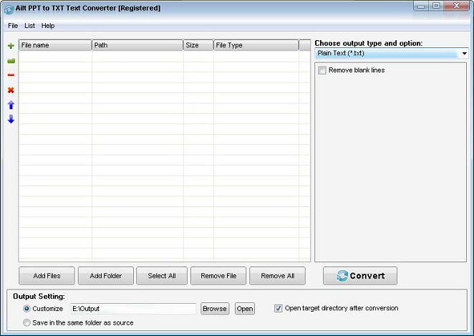Choose Save in the same folder as source
Viewport: 474px width, 336px height.
tap(26, 322)
